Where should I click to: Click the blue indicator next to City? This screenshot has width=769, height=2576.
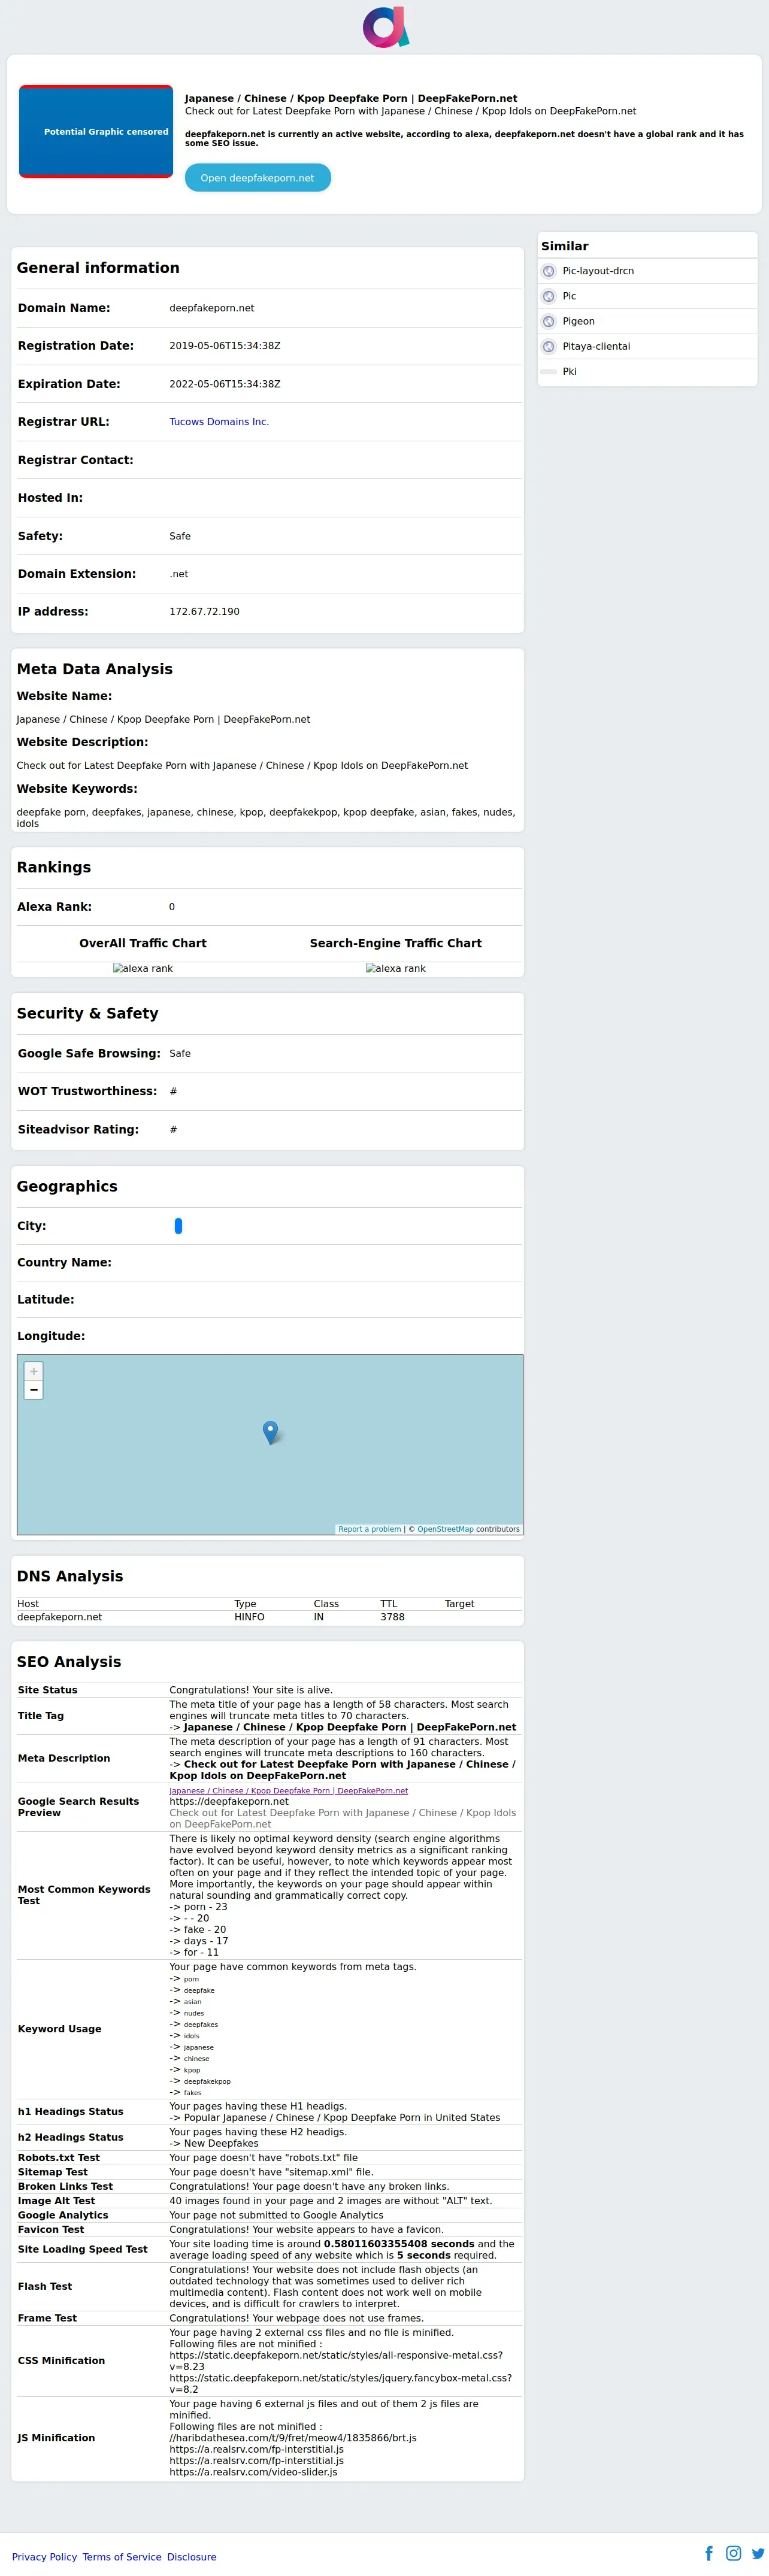click(x=178, y=1226)
